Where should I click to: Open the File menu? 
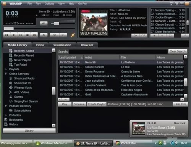29,4
